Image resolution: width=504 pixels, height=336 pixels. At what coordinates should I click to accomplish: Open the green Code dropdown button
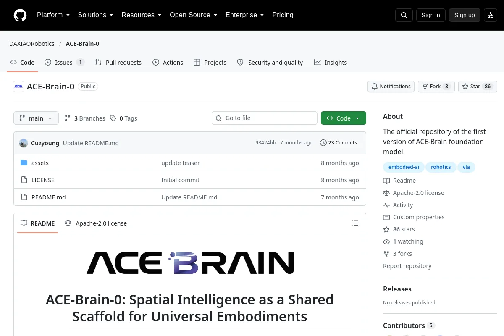(x=344, y=118)
